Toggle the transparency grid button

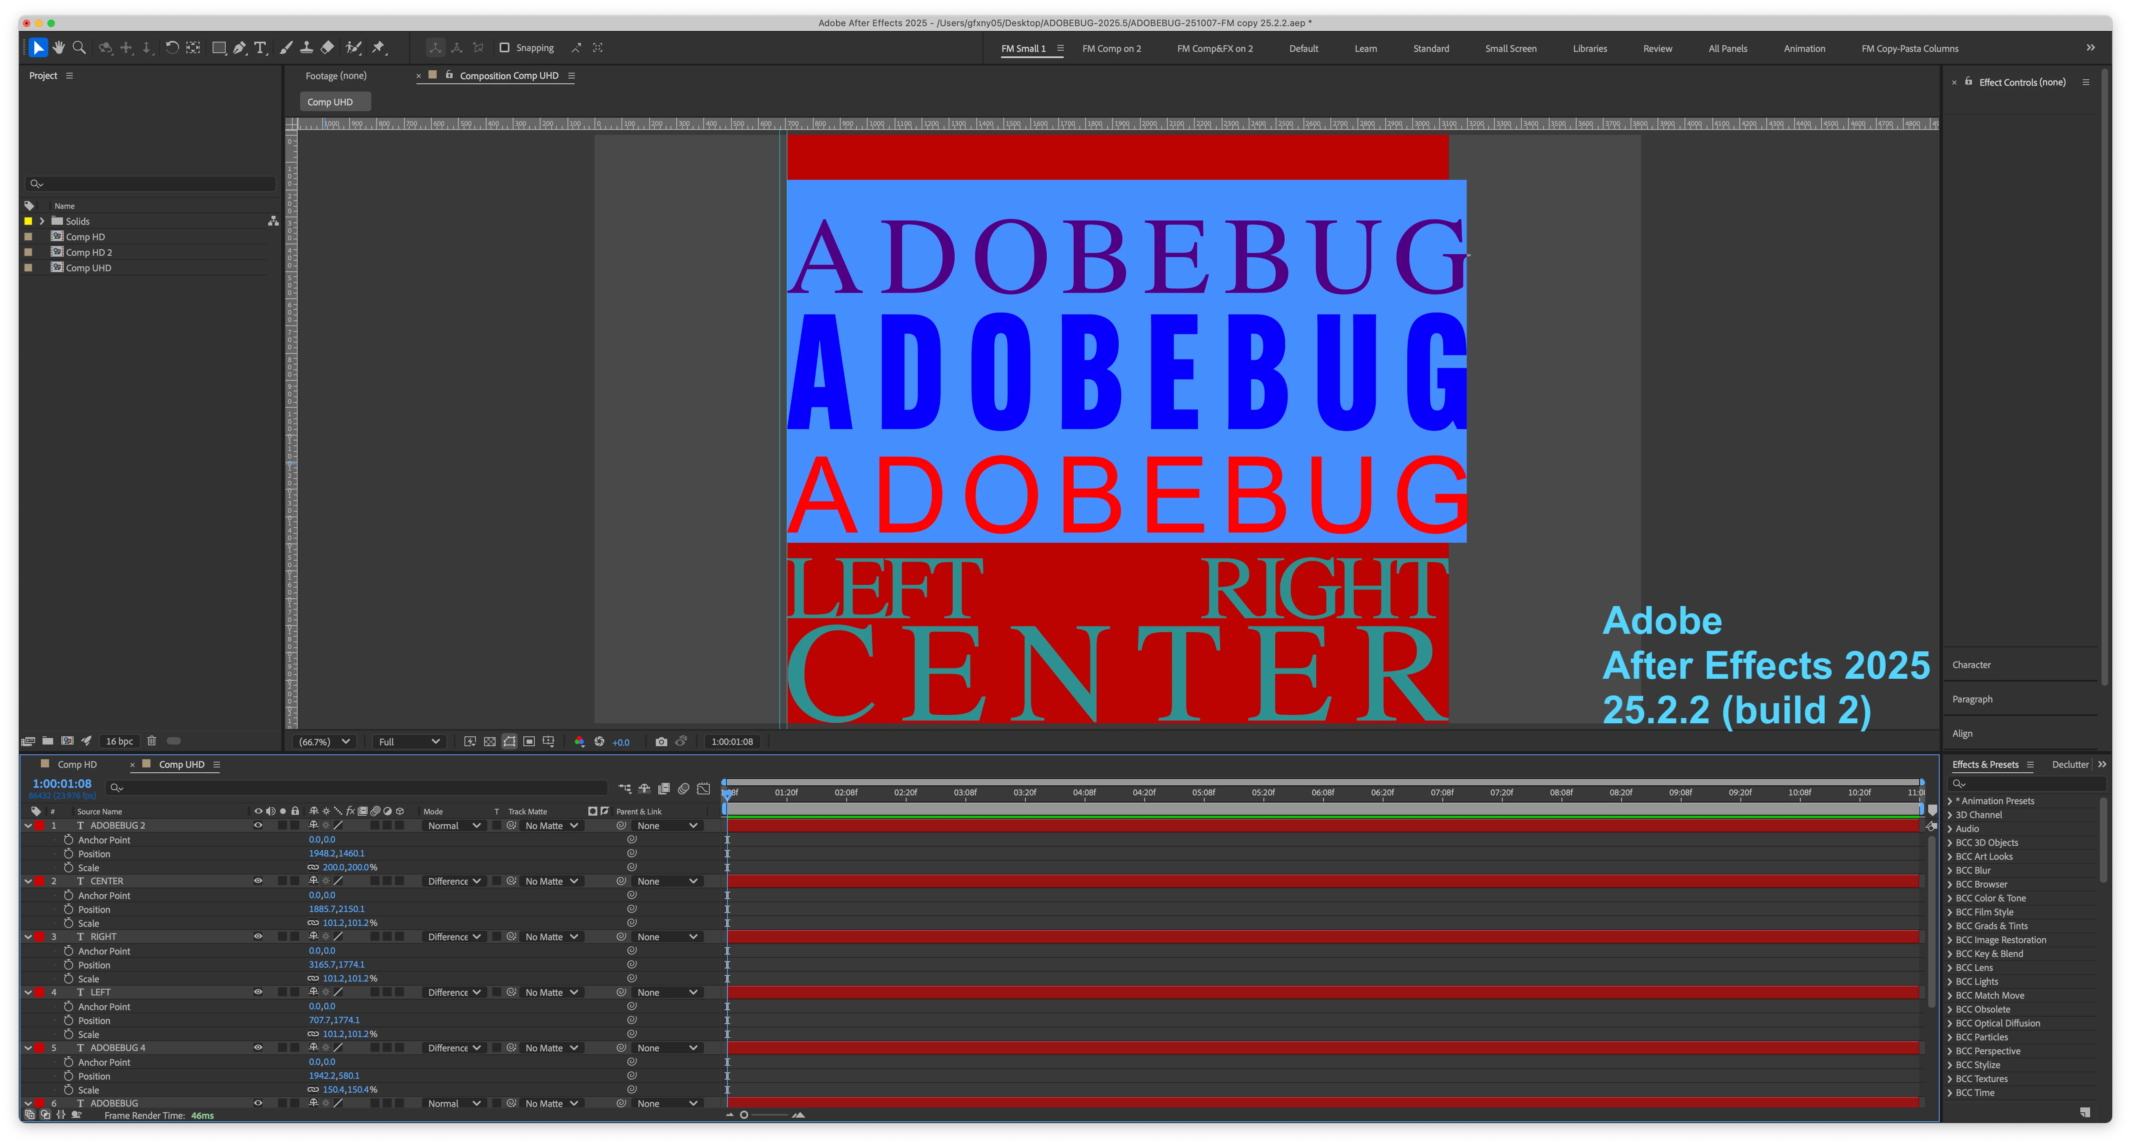pyautogui.click(x=490, y=742)
